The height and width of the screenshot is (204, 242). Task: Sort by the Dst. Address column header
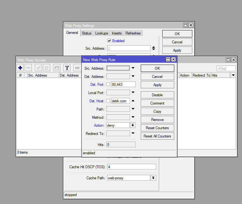click(x=70, y=75)
